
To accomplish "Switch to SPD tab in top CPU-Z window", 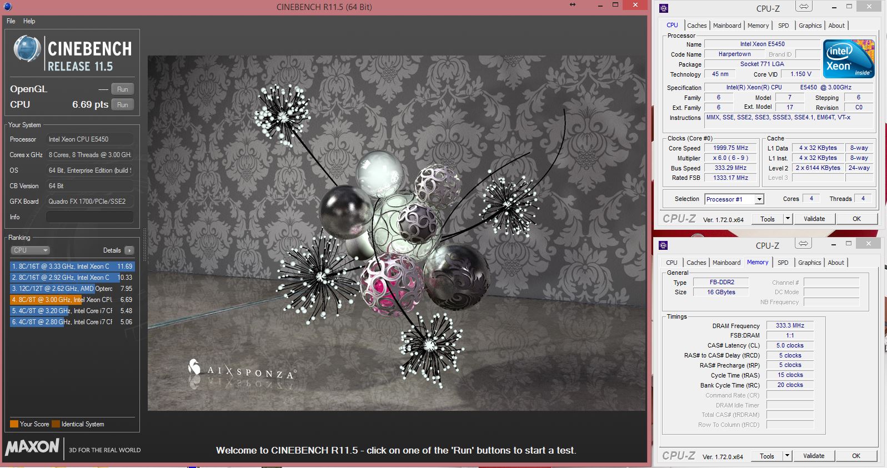I will click(x=783, y=26).
